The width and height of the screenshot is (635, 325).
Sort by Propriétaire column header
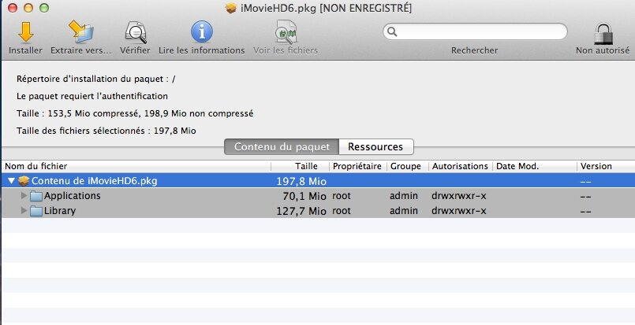358,166
